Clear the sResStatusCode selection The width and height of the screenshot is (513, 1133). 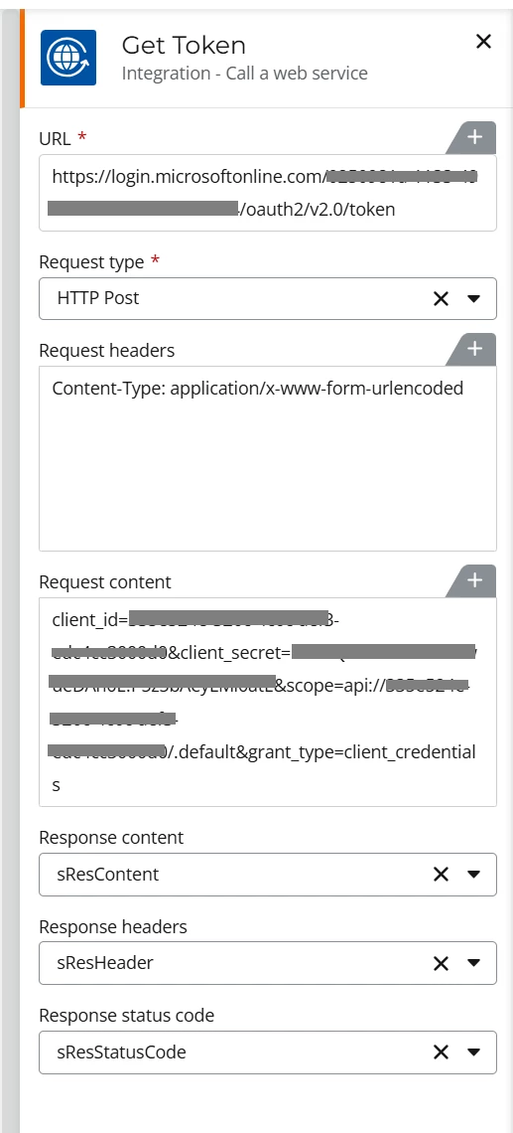(441, 1052)
